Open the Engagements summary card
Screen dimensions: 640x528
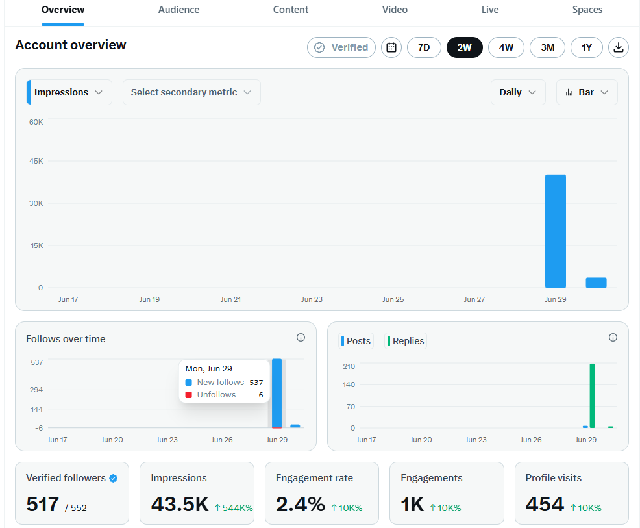tap(447, 494)
